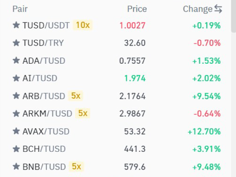Click the BCH/TUSD star icon
The image size is (236, 177).
click(16, 149)
